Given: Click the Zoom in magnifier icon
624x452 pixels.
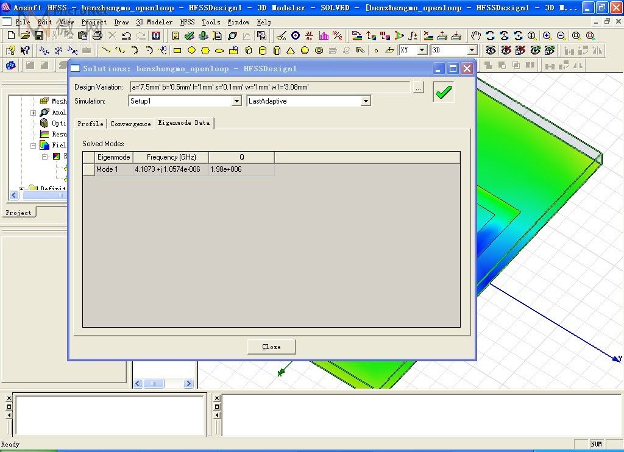Looking at the screenshot, I should tap(547, 36).
